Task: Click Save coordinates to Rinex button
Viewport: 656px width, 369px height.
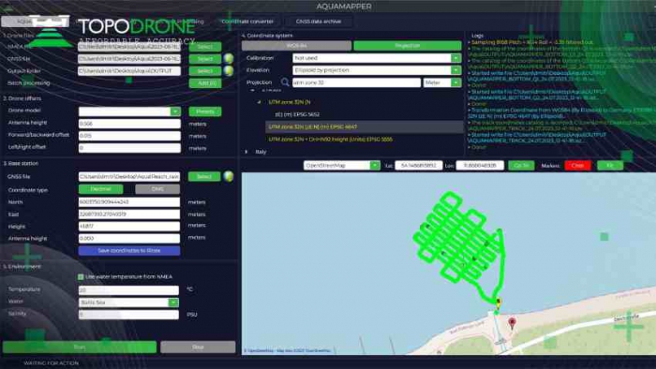Action: tap(129, 250)
